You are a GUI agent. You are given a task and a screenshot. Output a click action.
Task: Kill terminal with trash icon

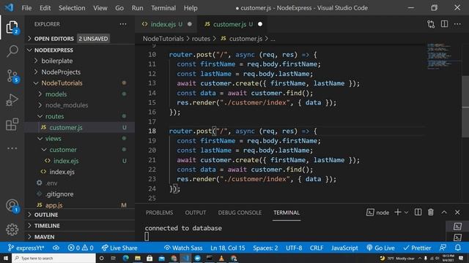click(430, 213)
